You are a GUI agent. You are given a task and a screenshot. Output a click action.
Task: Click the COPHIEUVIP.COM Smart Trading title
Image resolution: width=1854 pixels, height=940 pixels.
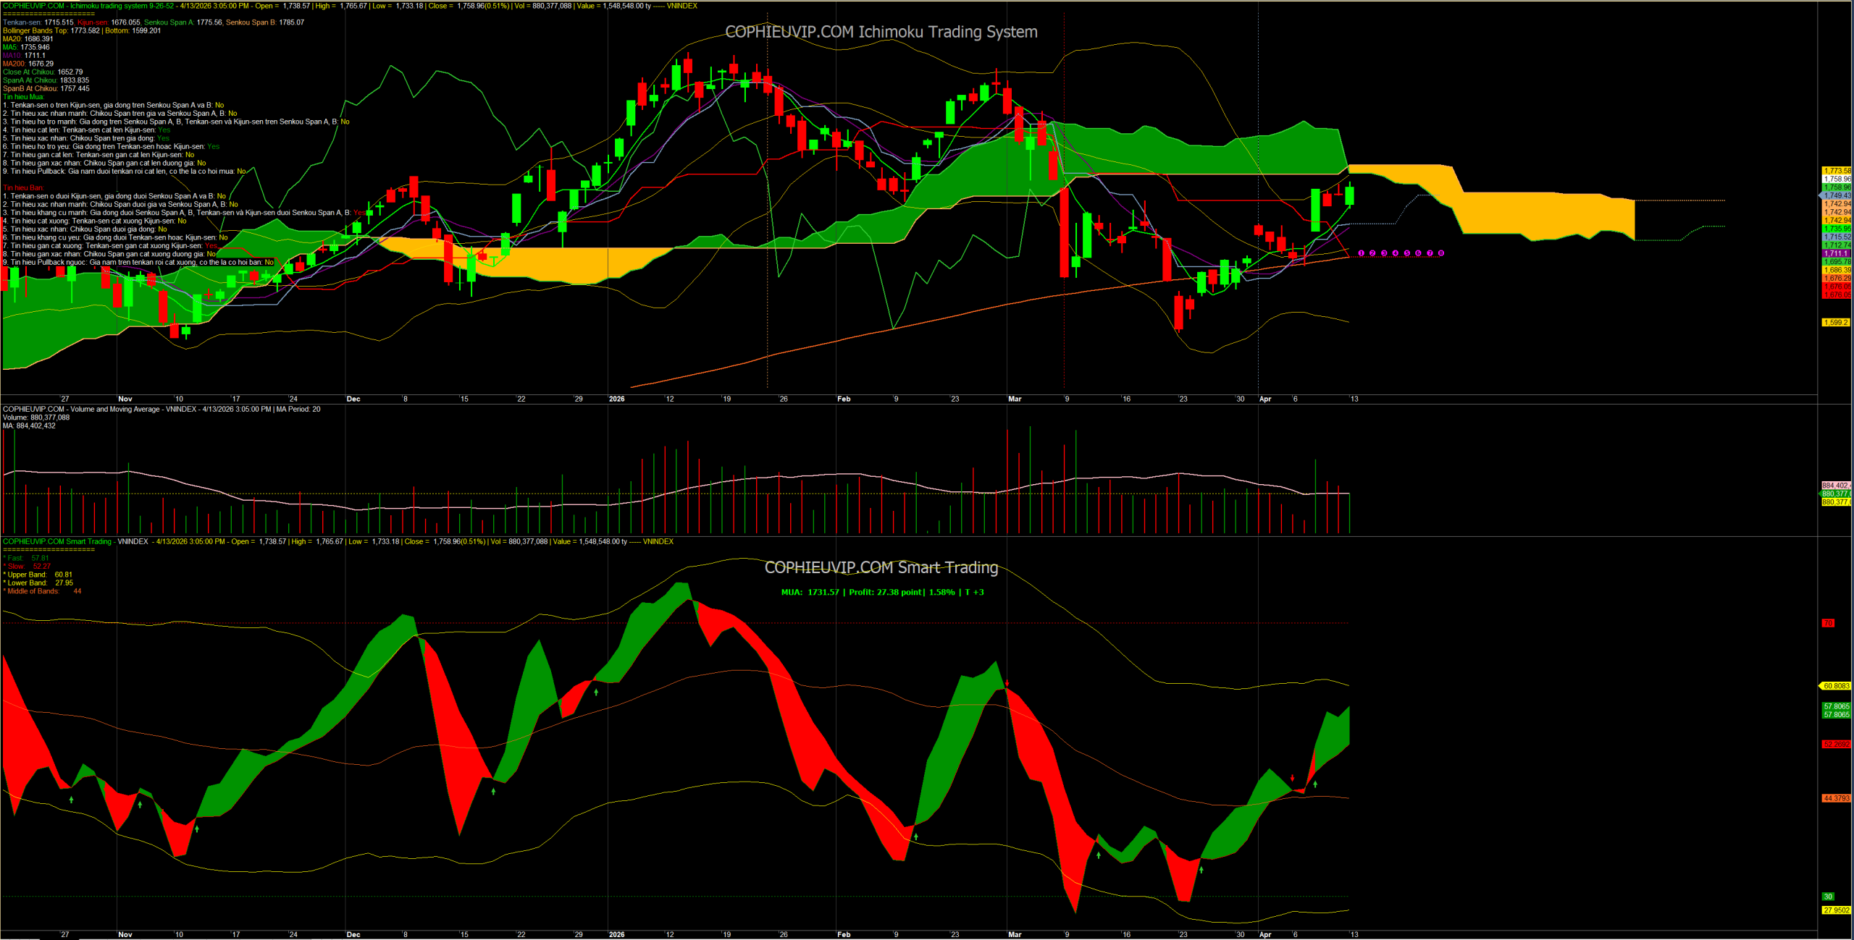[x=881, y=567]
